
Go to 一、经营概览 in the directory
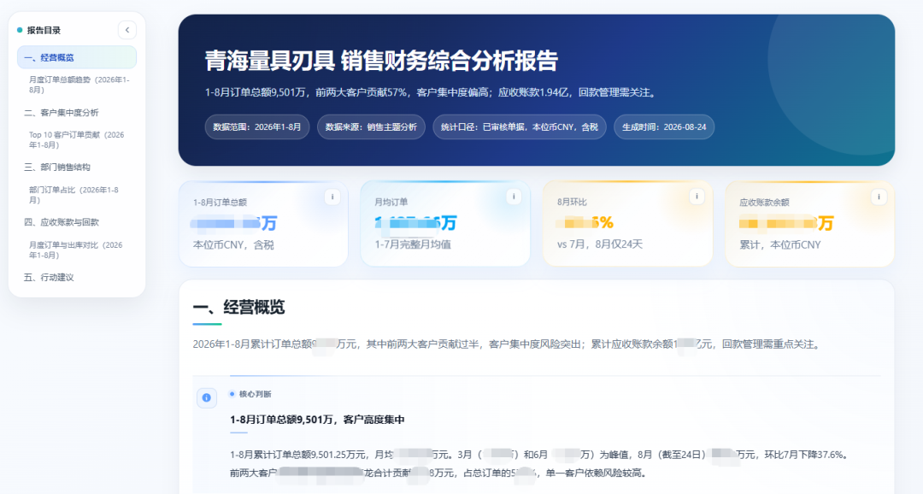point(77,58)
